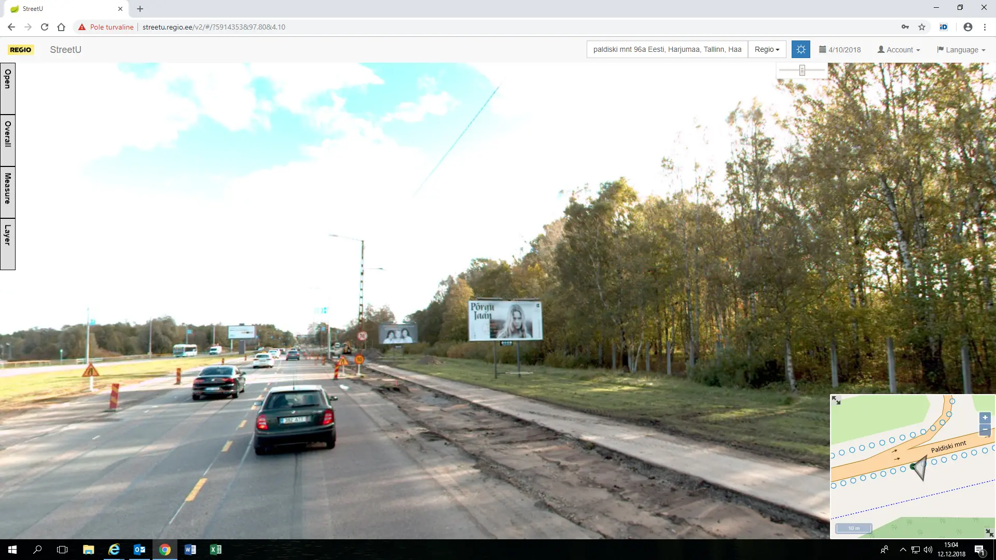
Task: Zoom in the minimap with plus button
Action: (x=985, y=417)
